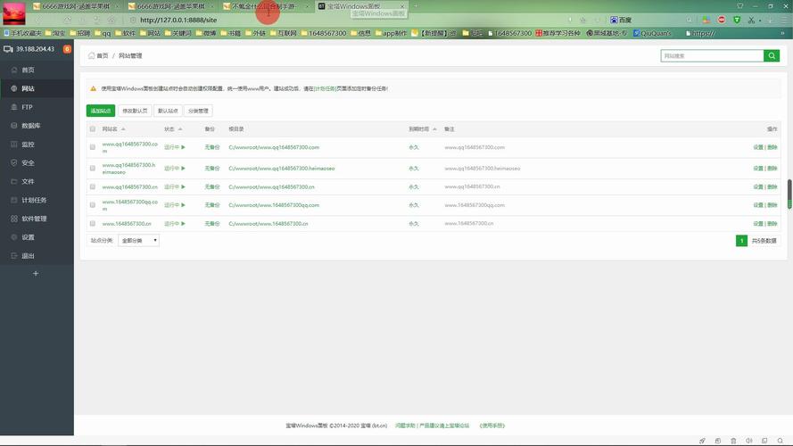Toggle 运行中 status for www.1648567300.cn
This screenshot has width=793, height=446.
point(175,224)
